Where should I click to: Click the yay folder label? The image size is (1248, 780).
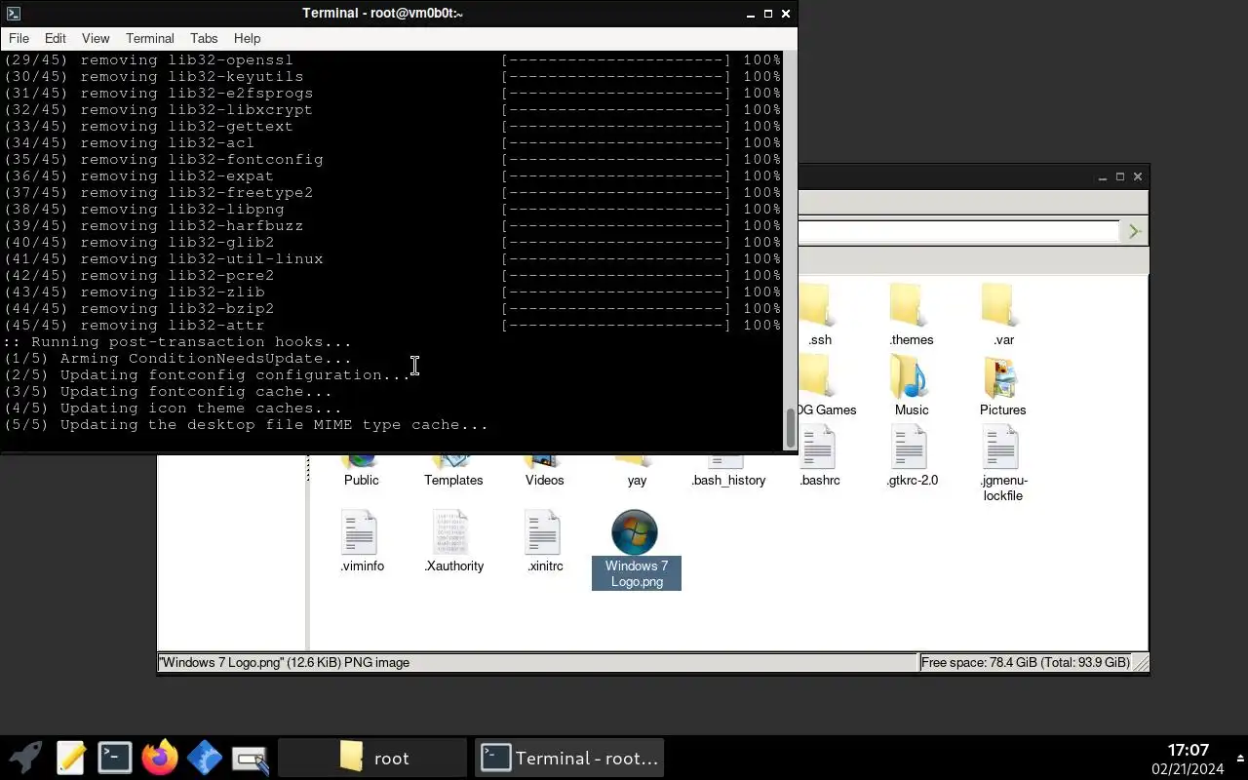coord(637,480)
